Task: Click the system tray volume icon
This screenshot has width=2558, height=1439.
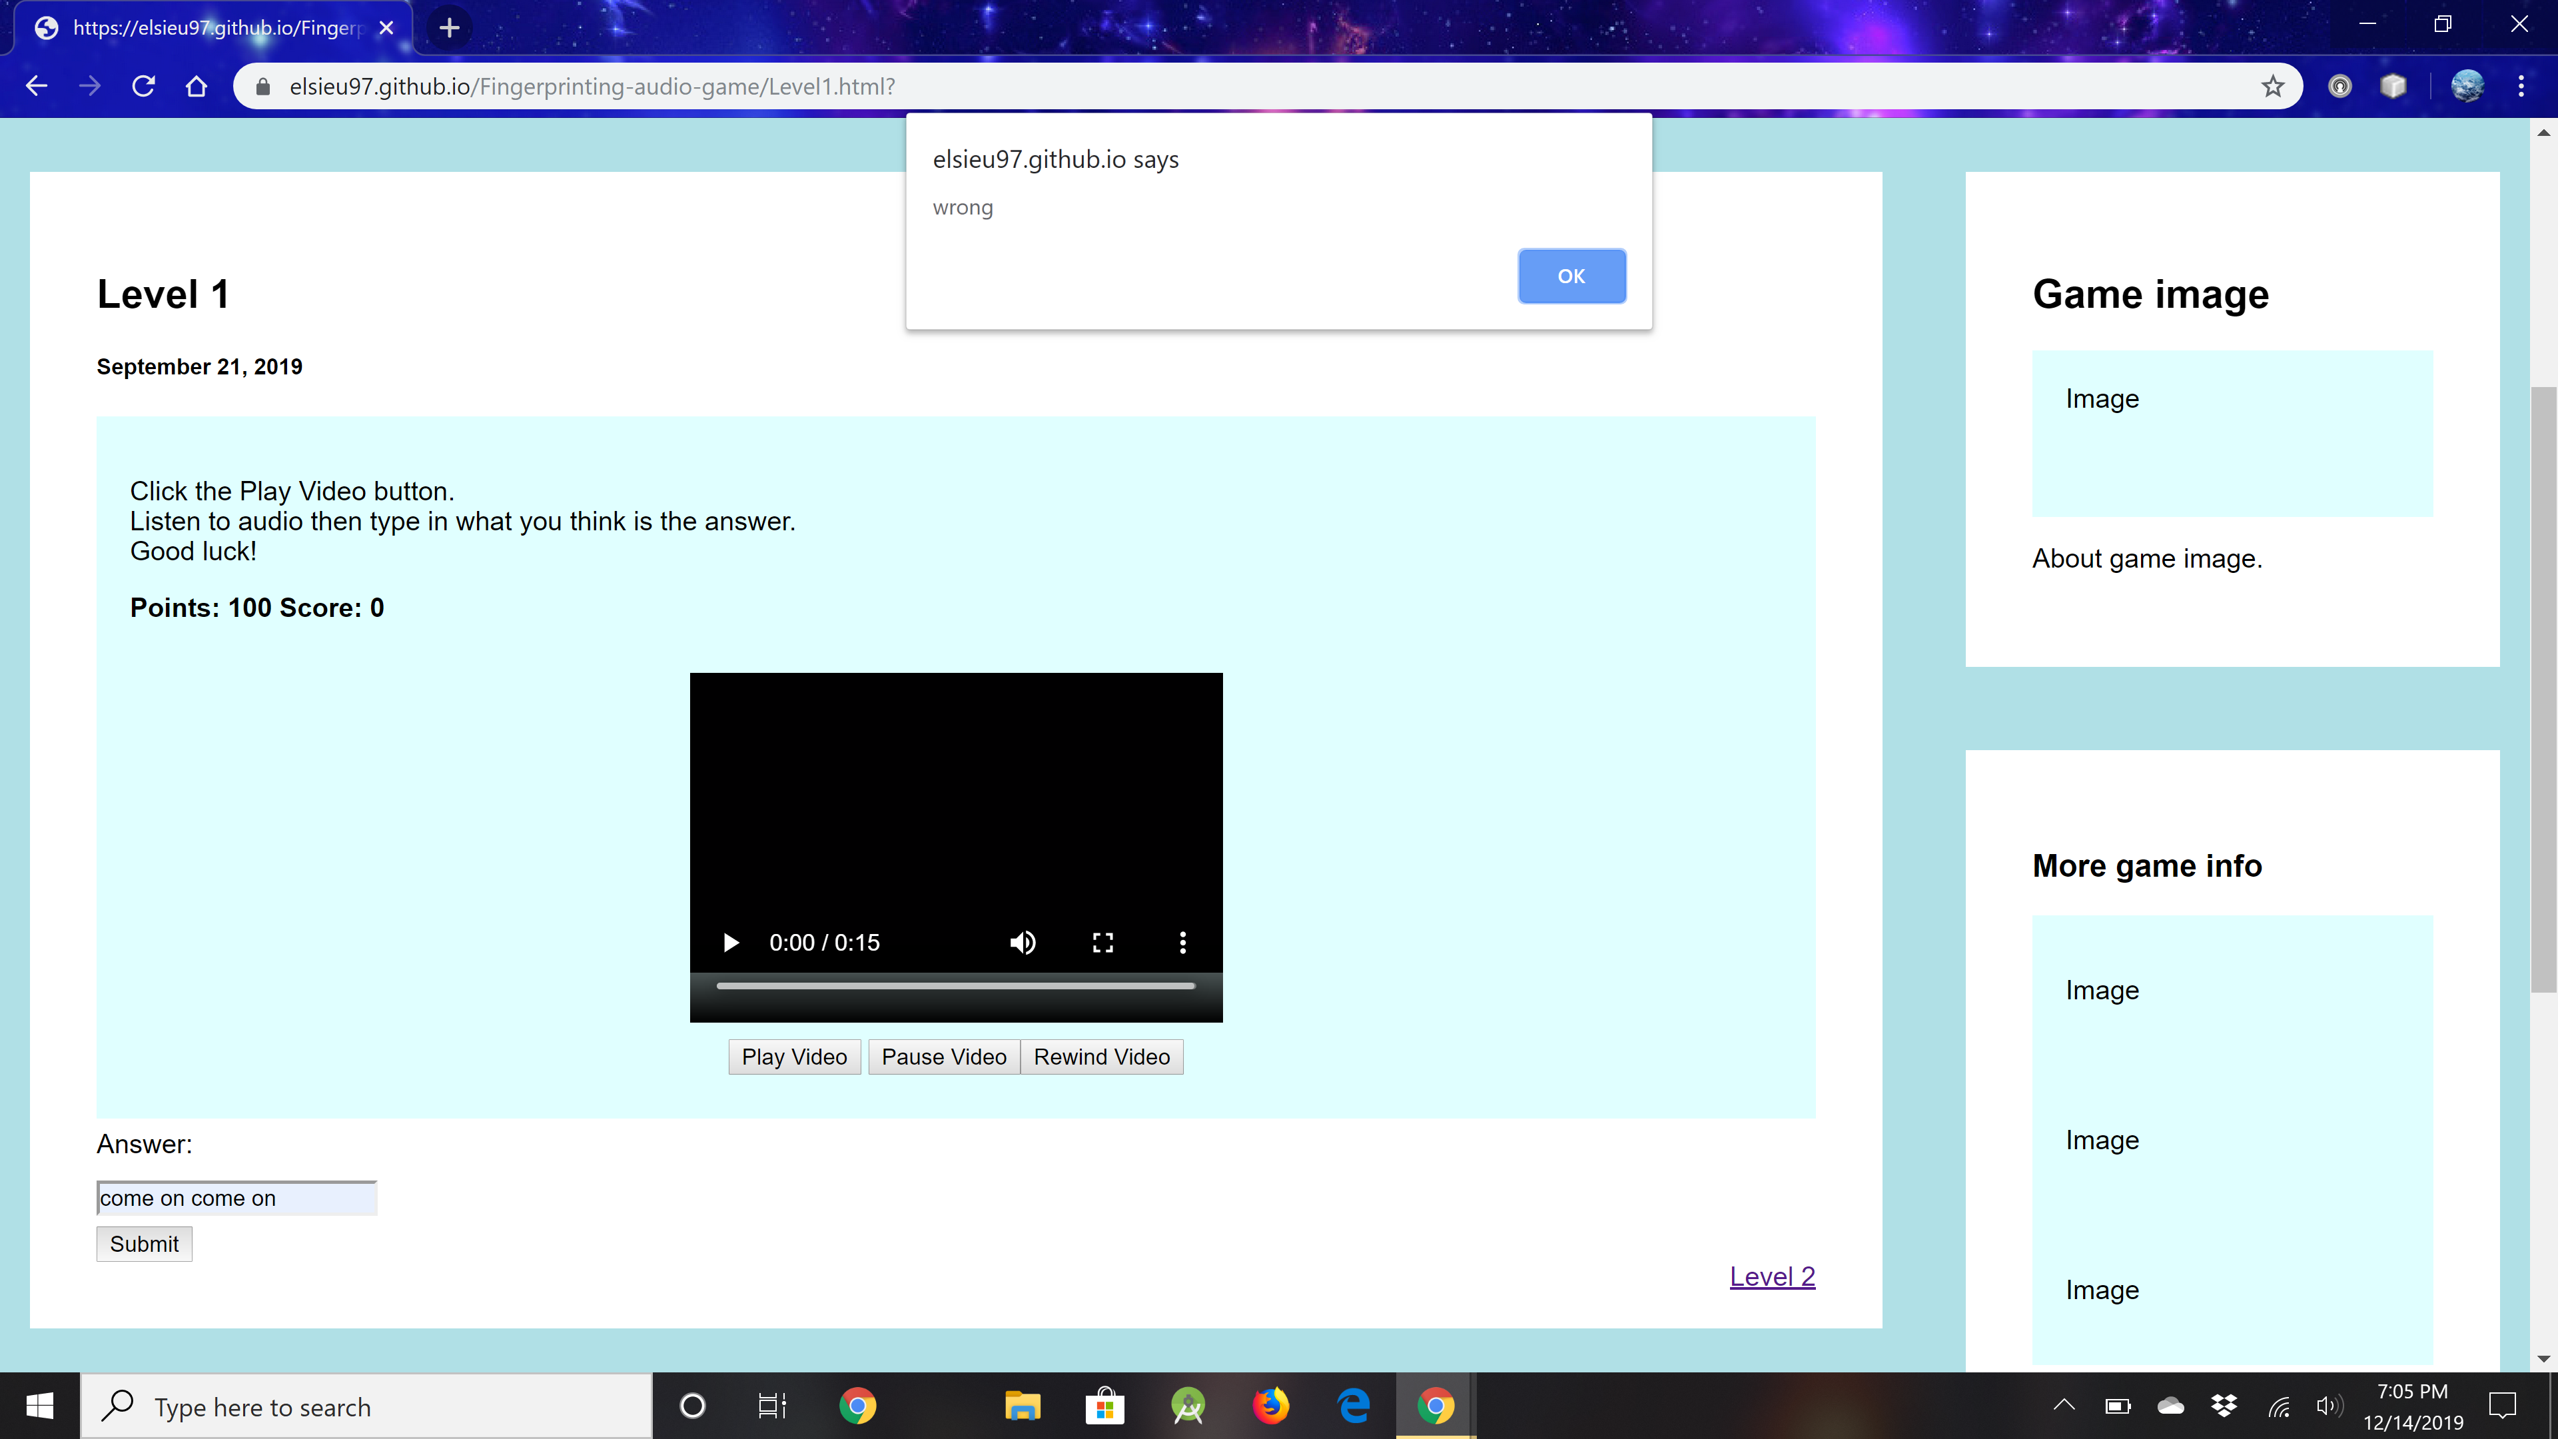Action: (x=2328, y=1405)
